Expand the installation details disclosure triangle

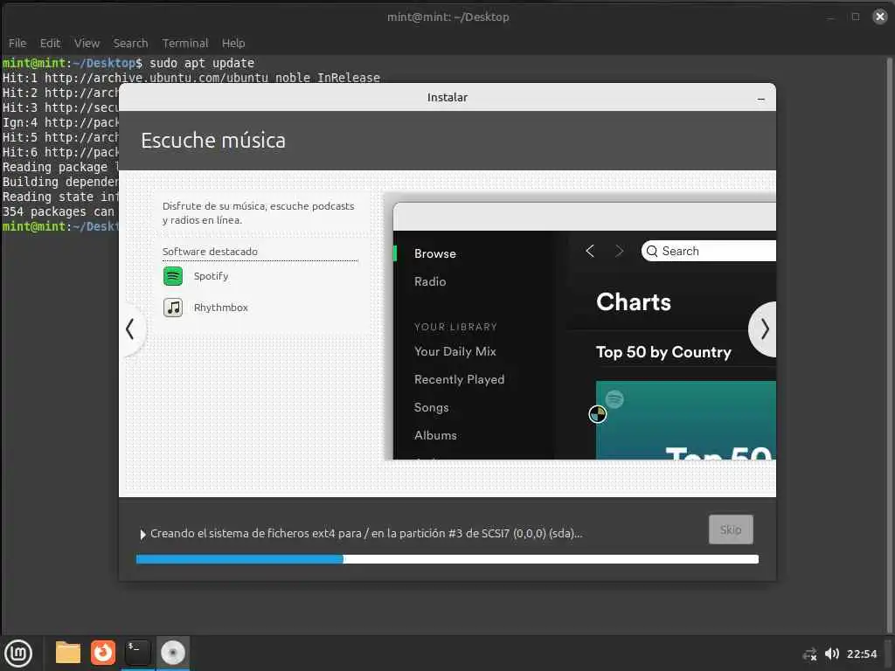pyautogui.click(x=142, y=535)
